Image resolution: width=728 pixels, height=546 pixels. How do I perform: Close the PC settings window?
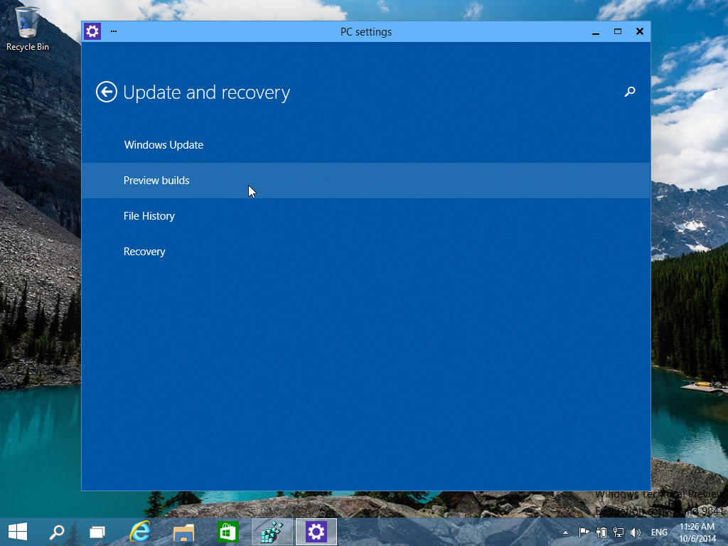(640, 31)
